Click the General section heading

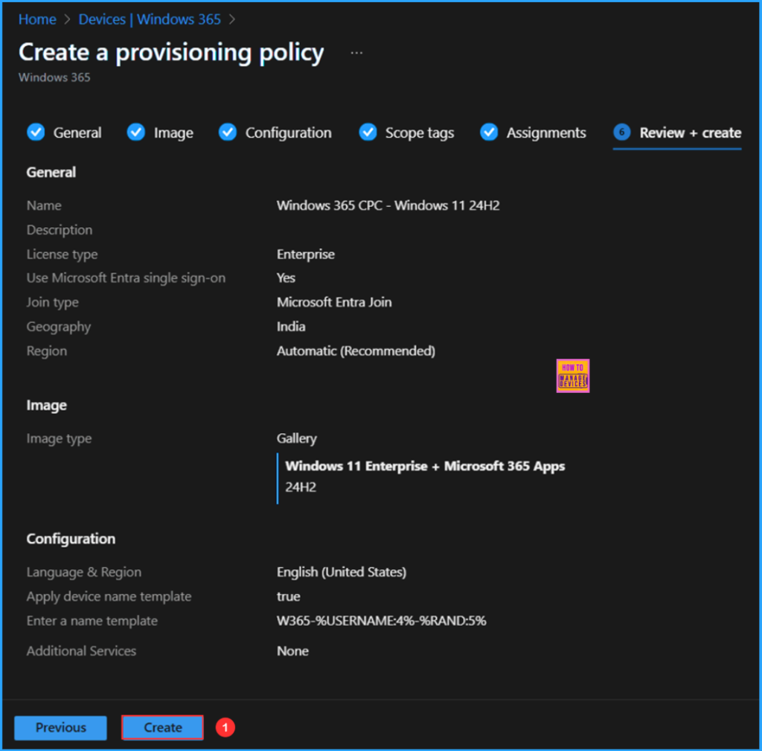51,172
